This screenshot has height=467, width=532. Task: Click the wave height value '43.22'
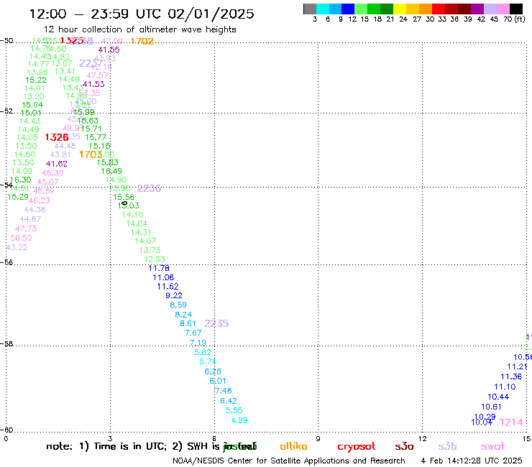coord(17,247)
